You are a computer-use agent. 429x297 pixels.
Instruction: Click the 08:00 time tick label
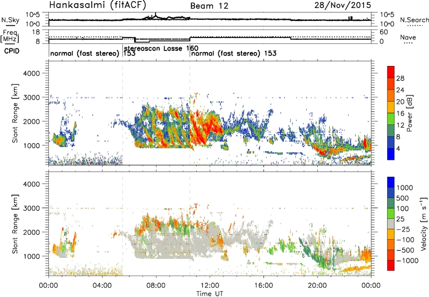pos(156,286)
